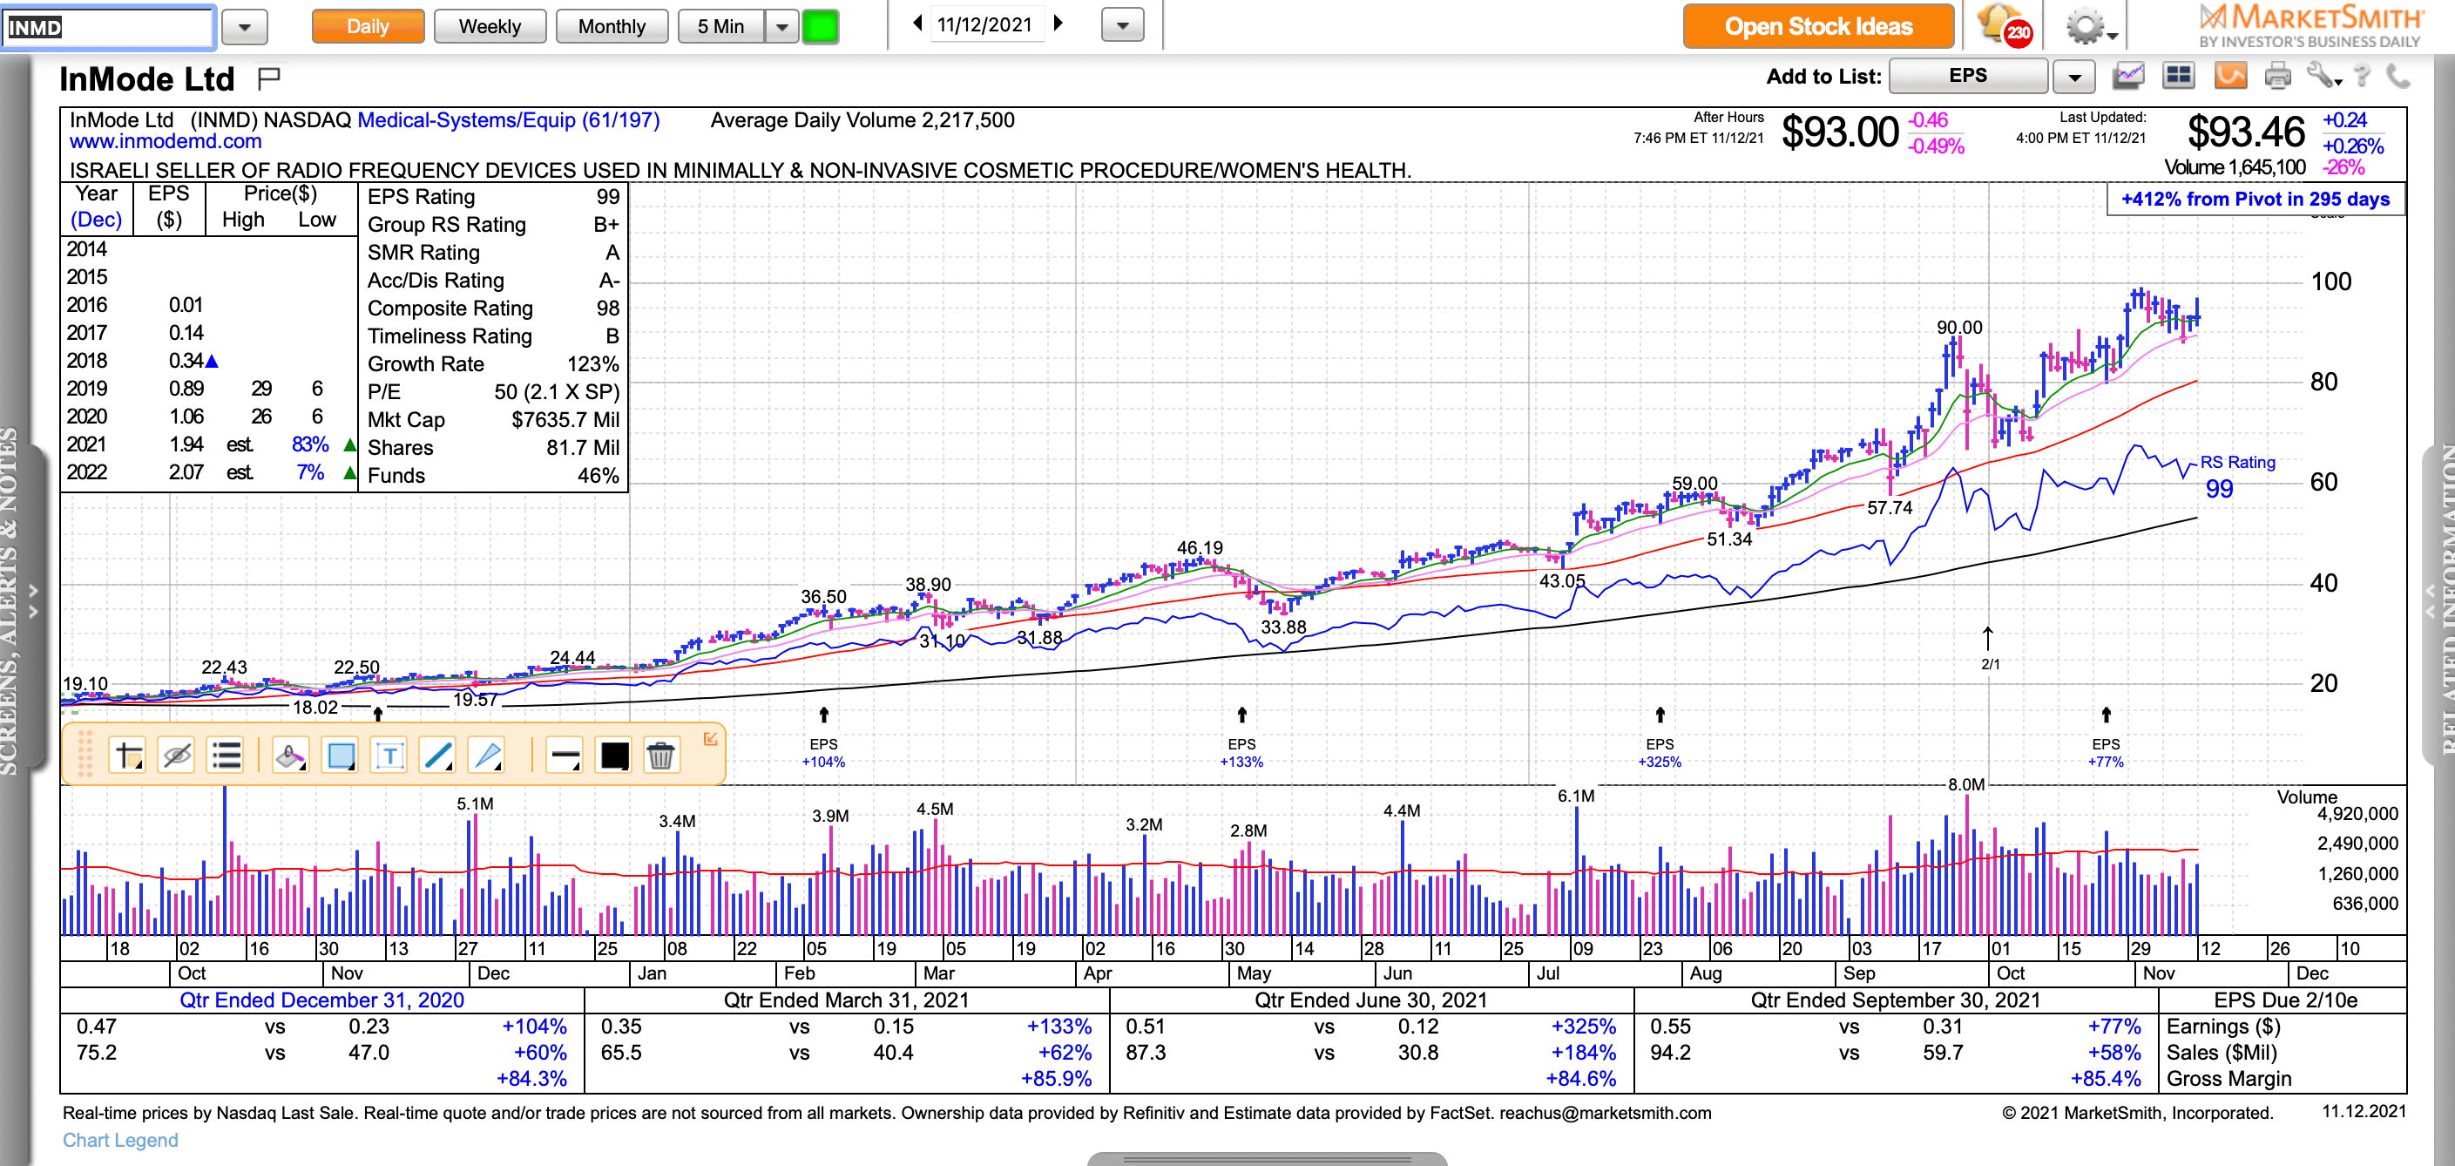Select the text box annotation tool

point(389,756)
